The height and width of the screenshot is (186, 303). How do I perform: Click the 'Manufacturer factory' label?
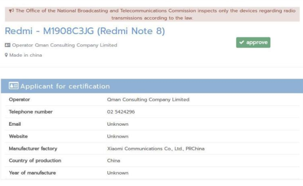click(x=33, y=149)
